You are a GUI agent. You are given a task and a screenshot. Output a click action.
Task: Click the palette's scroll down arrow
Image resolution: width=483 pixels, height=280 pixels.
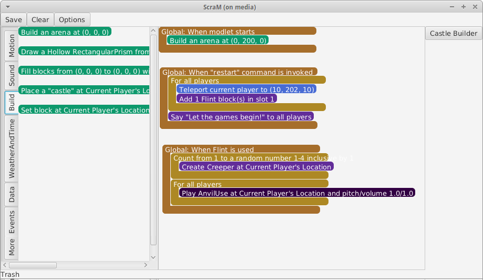coord(153,257)
